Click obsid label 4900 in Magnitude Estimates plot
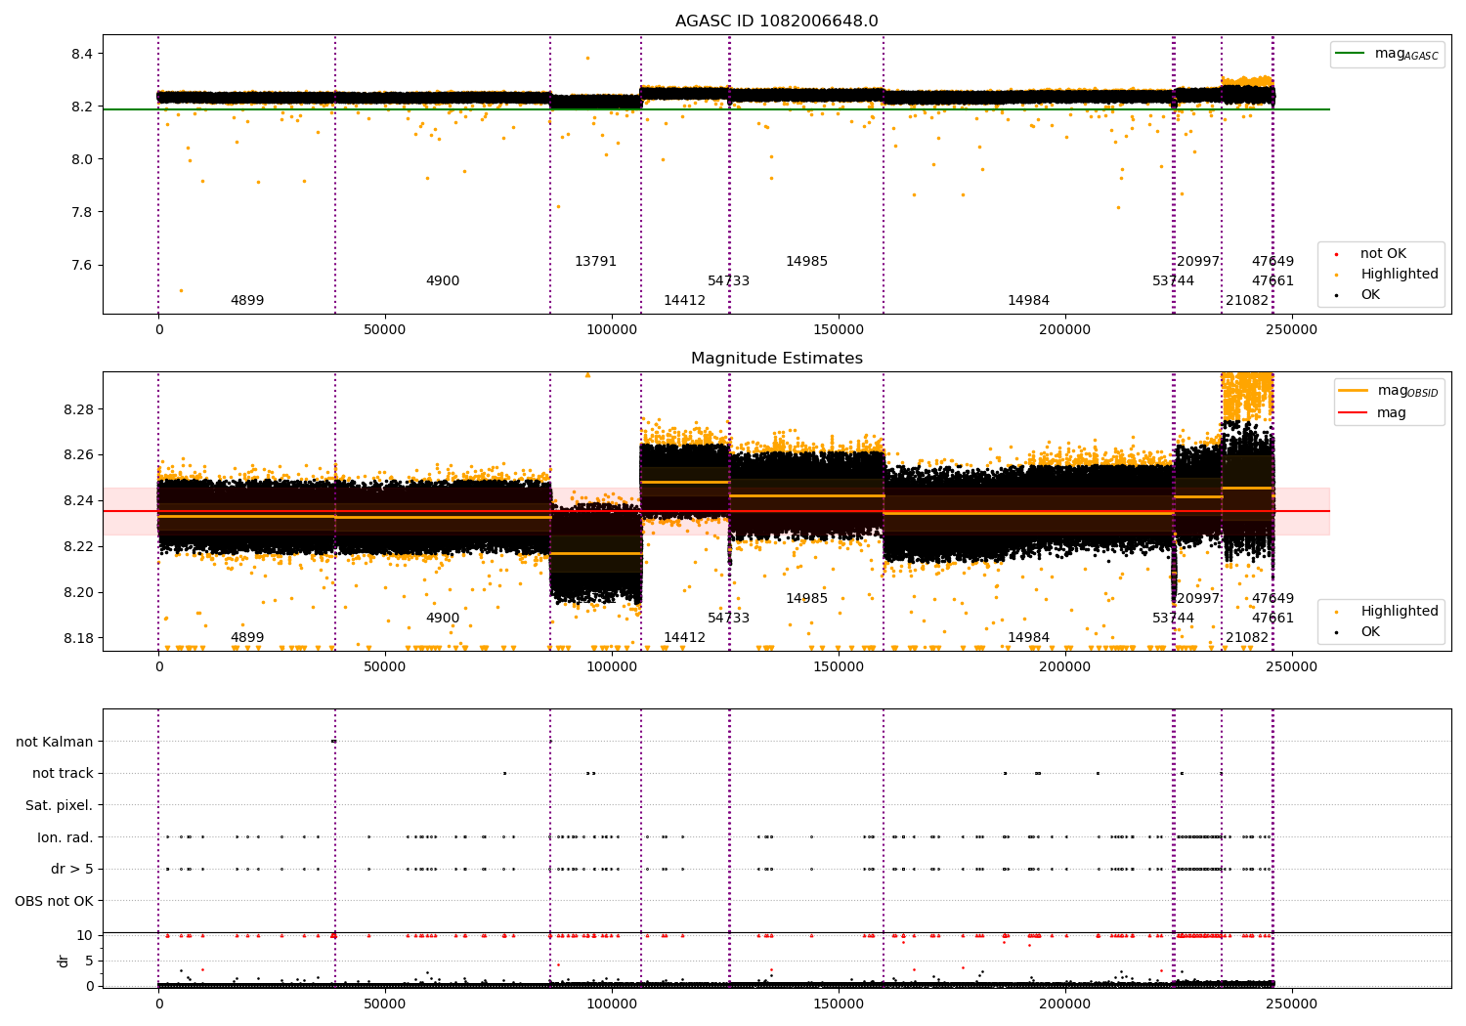Image resolution: width=1466 pixels, height=1026 pixels. pos(443,619)
